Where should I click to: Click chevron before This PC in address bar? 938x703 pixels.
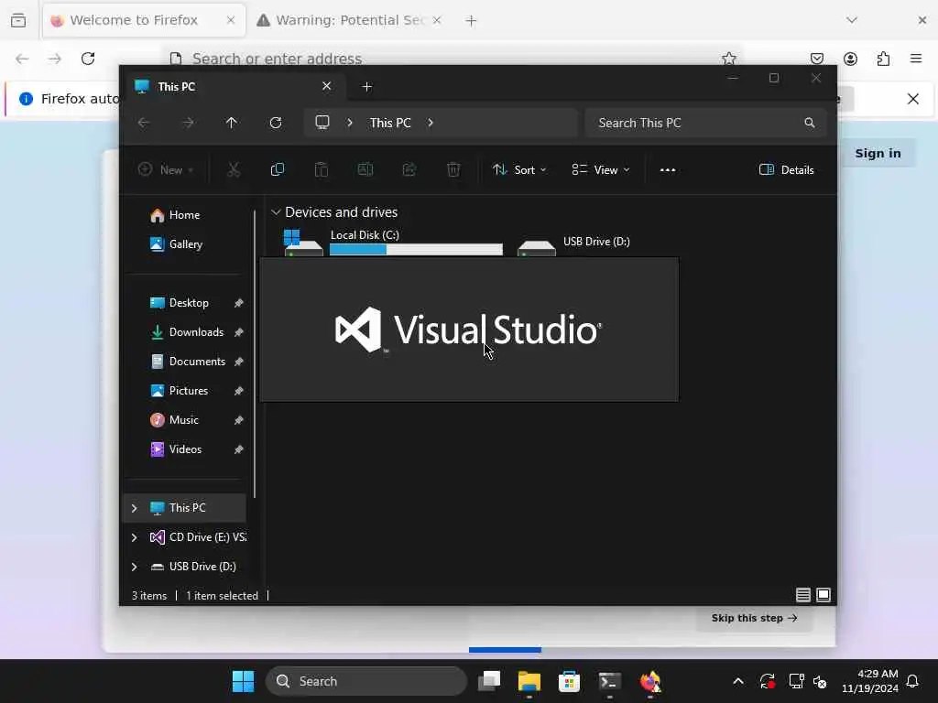pos(350,123)
